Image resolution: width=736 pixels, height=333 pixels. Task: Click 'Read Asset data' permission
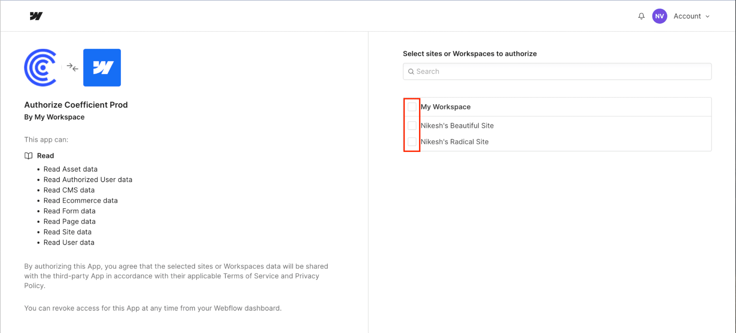click(x=70, y=169)
